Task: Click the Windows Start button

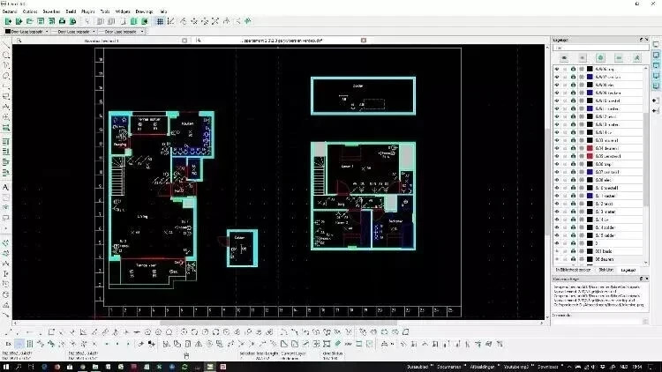Action: coord(6,367)
